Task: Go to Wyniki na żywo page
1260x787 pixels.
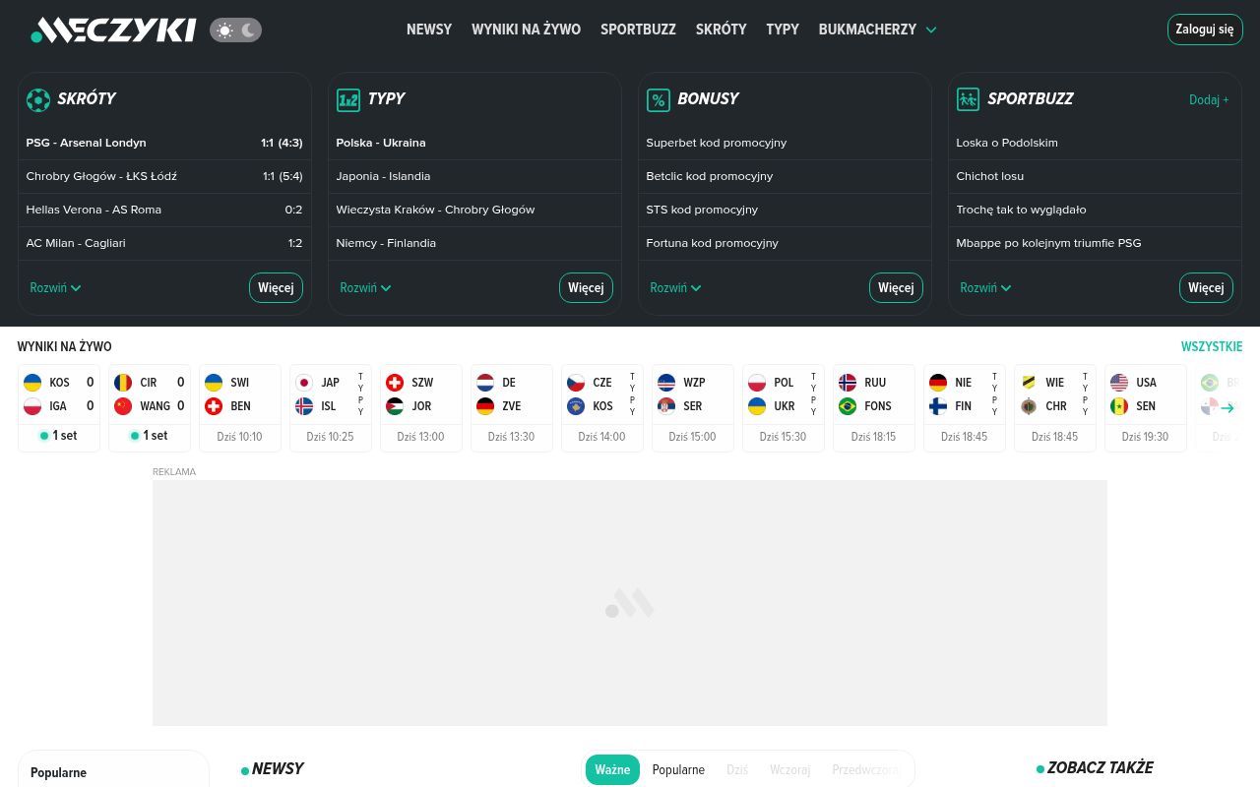Action: 526,30
